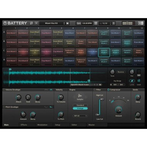Toggle the link icon under Pan knob

132,81
